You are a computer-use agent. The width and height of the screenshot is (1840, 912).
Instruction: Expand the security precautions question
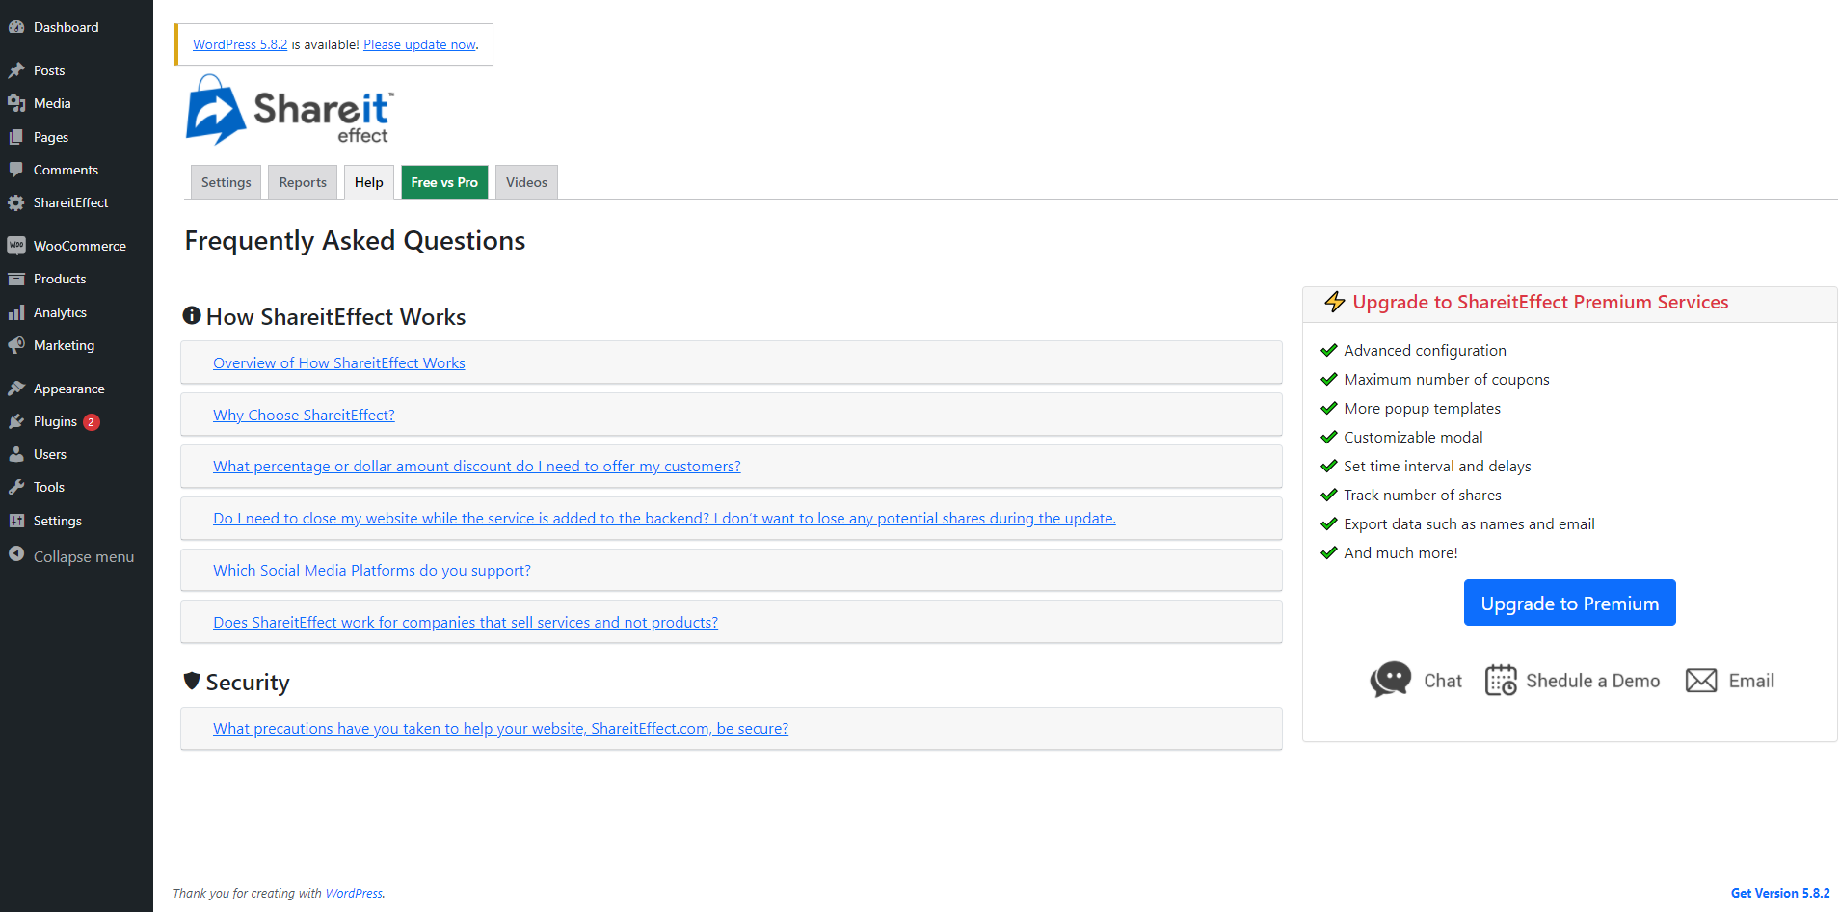(500, 728)
